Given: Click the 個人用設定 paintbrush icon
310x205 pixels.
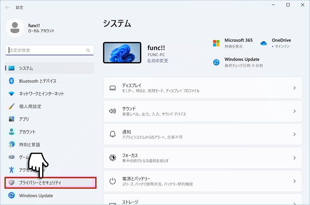Looking at the screenshot, I should click(12, 106).
